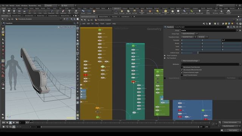Select the Torus shelf tool
Screen dimensions: 242x136
pos(19,12)
